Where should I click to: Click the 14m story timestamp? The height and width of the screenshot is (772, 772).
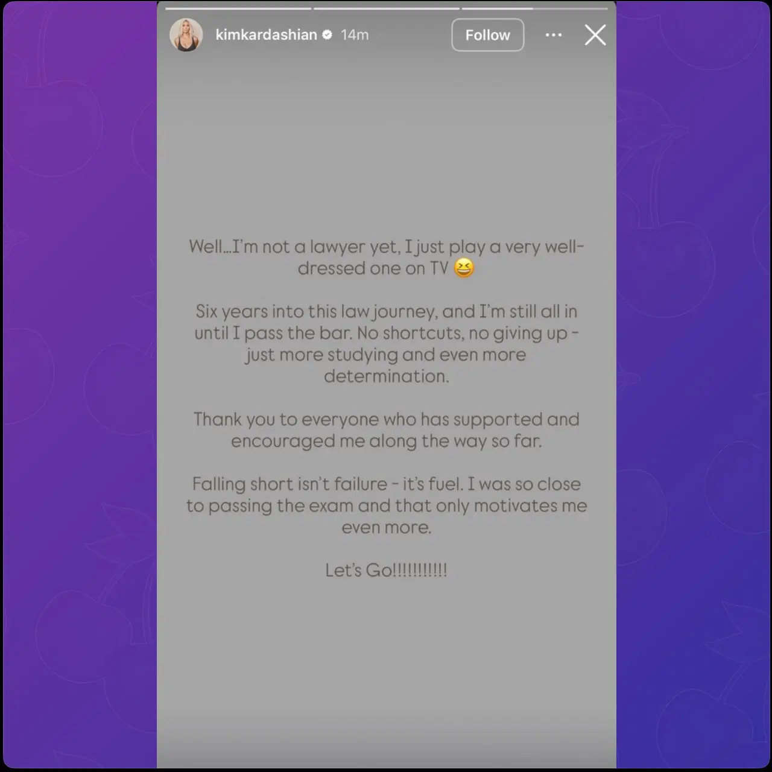(355, 35)
